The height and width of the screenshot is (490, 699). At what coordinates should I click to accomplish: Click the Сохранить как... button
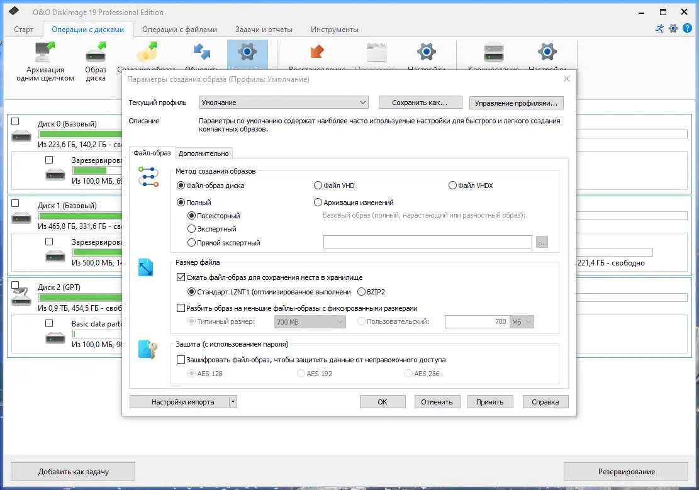[x=420, y=103]
